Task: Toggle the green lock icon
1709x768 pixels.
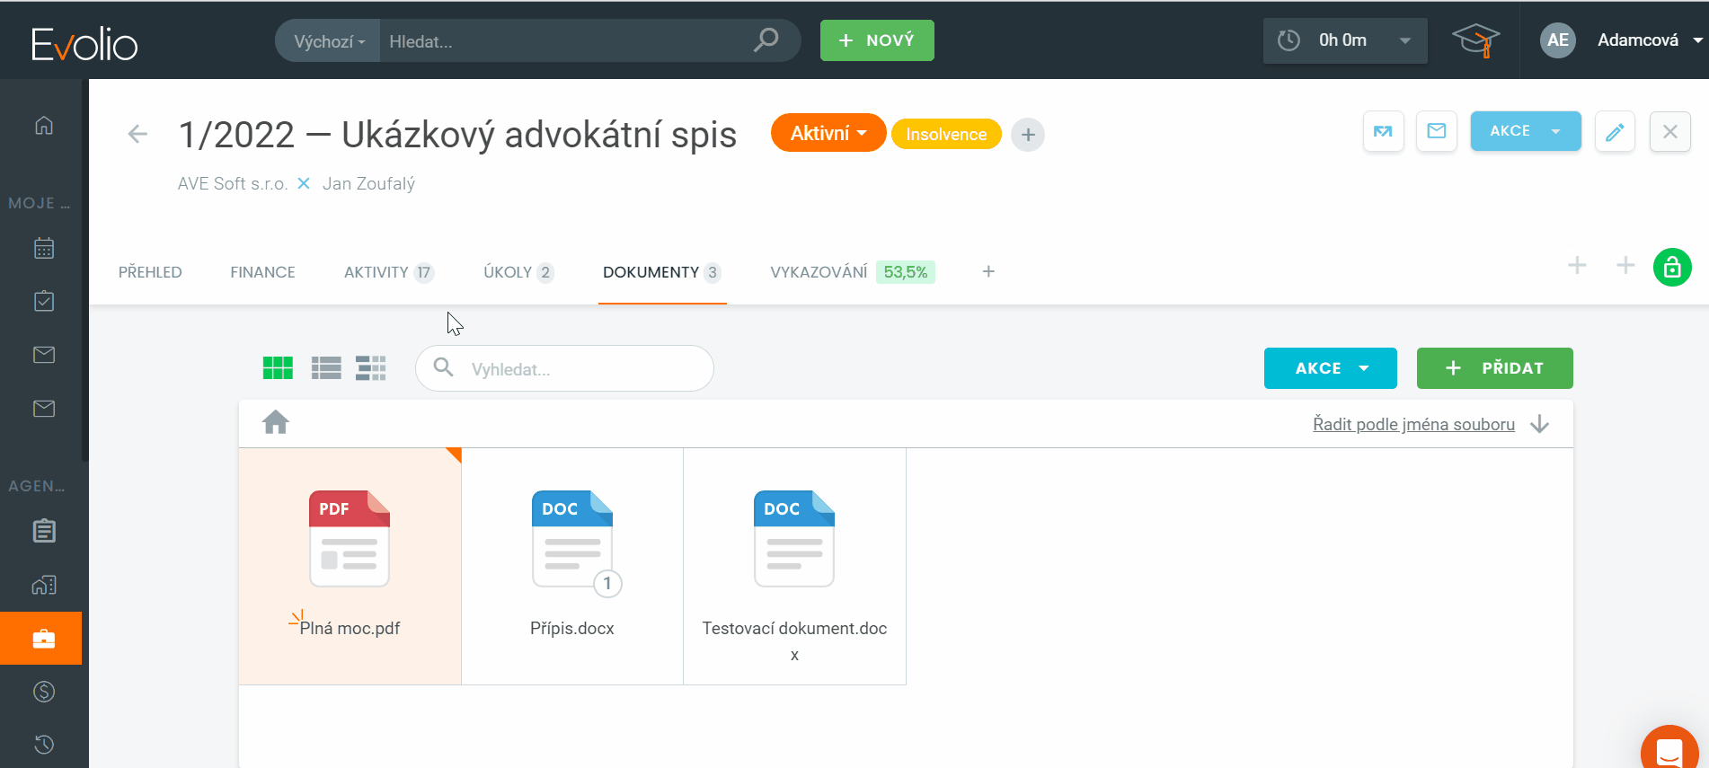Action: click(1671, 268)
